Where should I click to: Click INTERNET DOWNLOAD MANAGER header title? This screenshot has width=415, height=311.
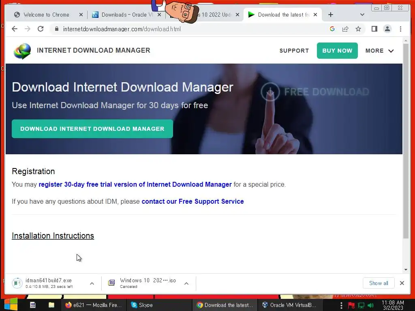pos(94,50)
